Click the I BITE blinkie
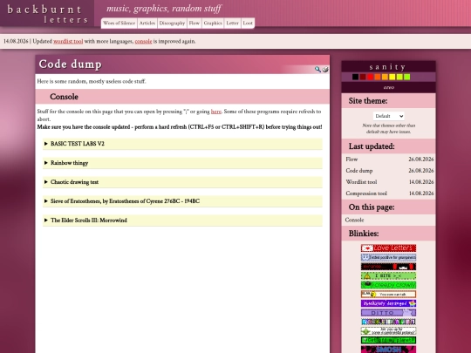 388,275
